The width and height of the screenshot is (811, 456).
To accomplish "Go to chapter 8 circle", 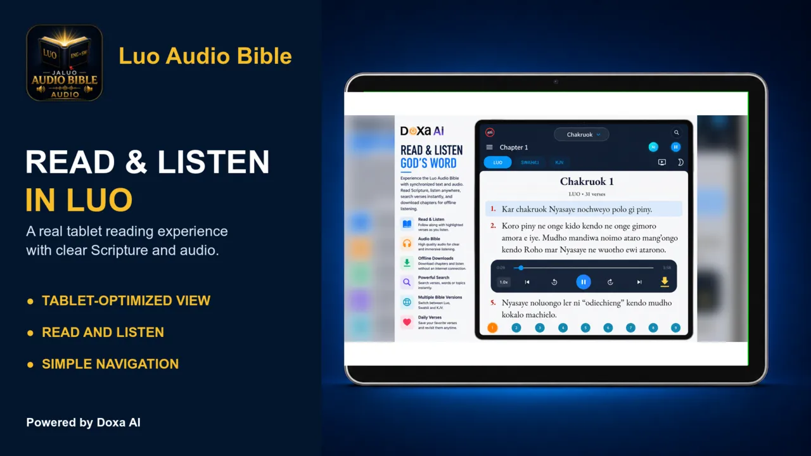I will (653, 327).
